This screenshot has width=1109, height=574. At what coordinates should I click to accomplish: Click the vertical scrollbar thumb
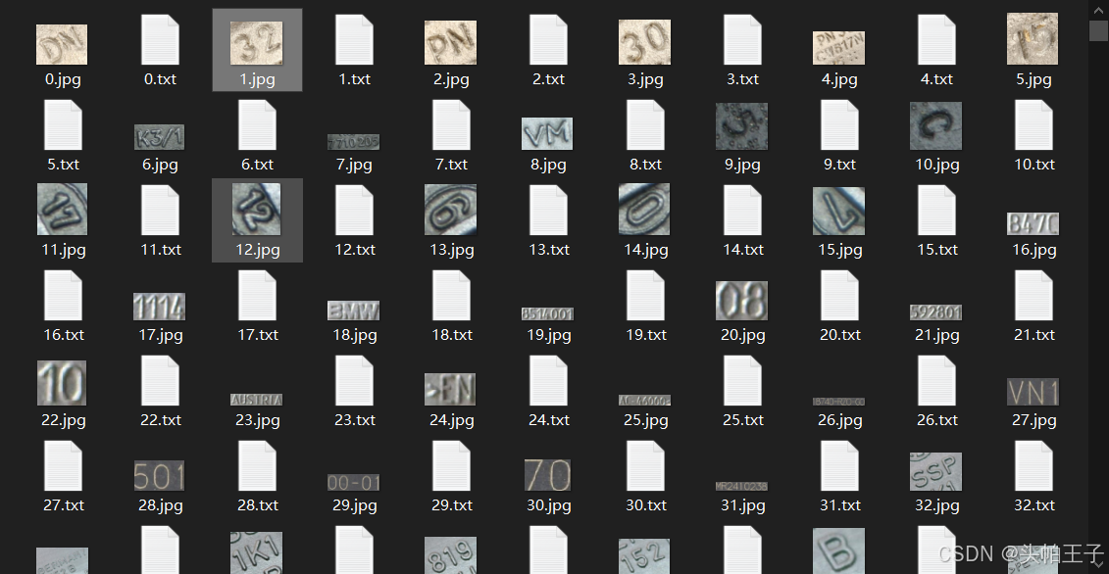point(1097,31)
